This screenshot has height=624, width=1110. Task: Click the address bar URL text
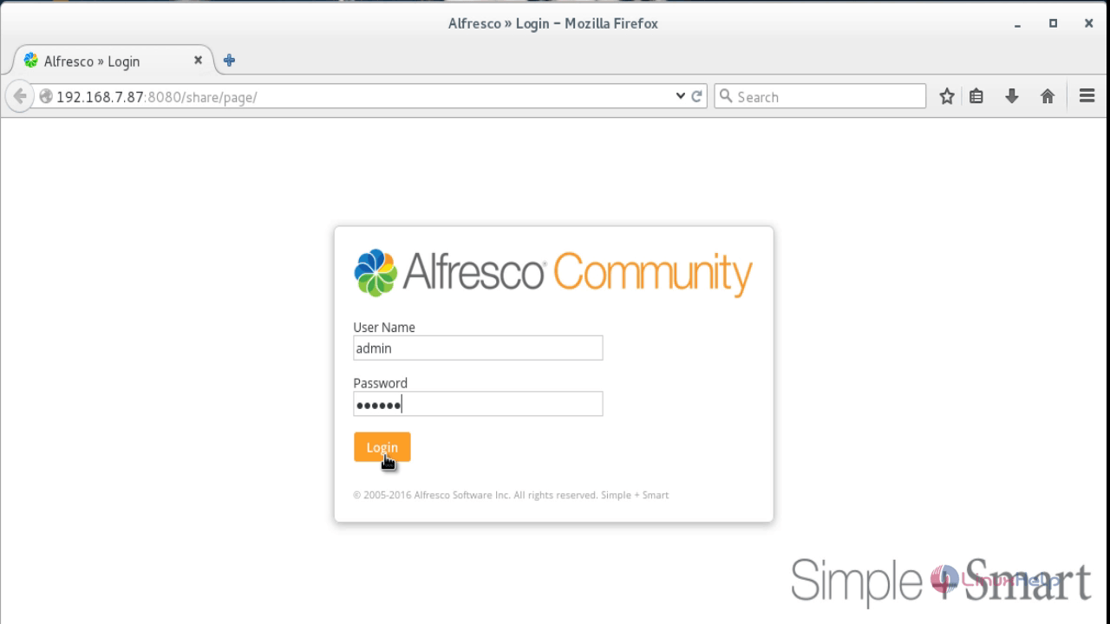pyautogui.click(x=156, y=97)
